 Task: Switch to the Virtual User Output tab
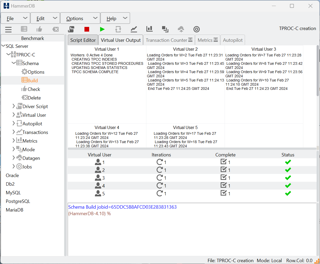(121, 40)
